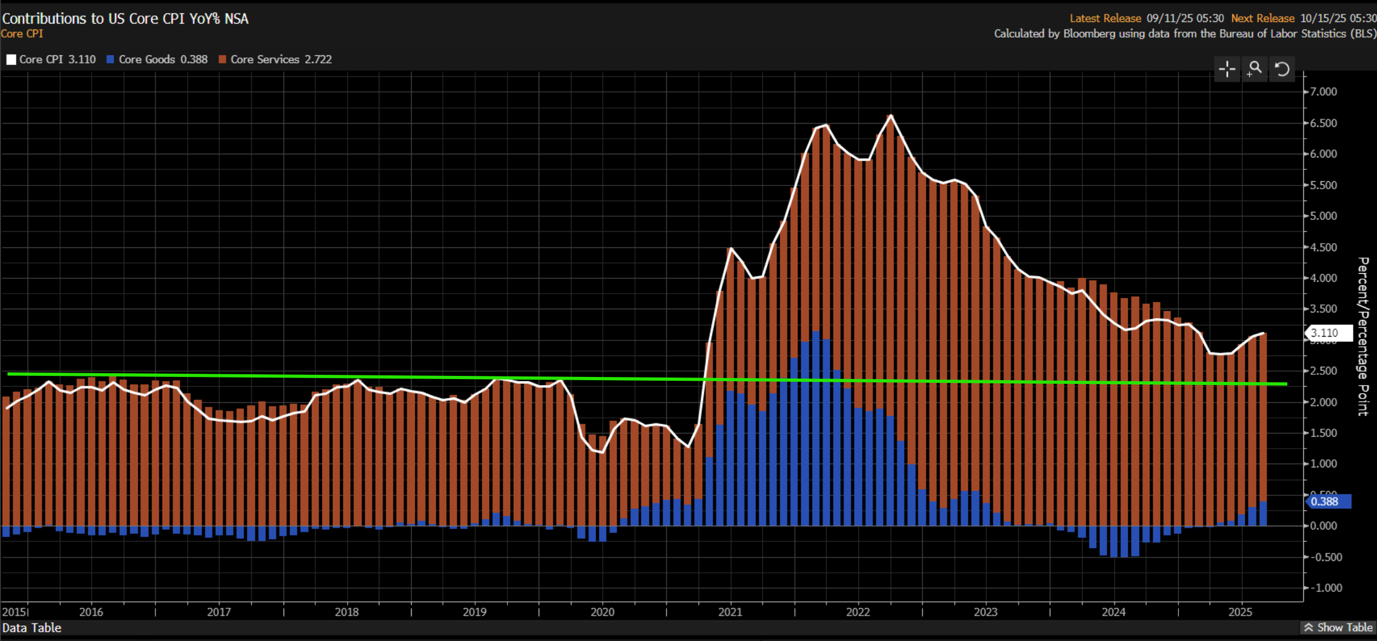Click the Core CPI 3.110 legend label
This screenshot has width=1377, height=641.
(58, 60)
